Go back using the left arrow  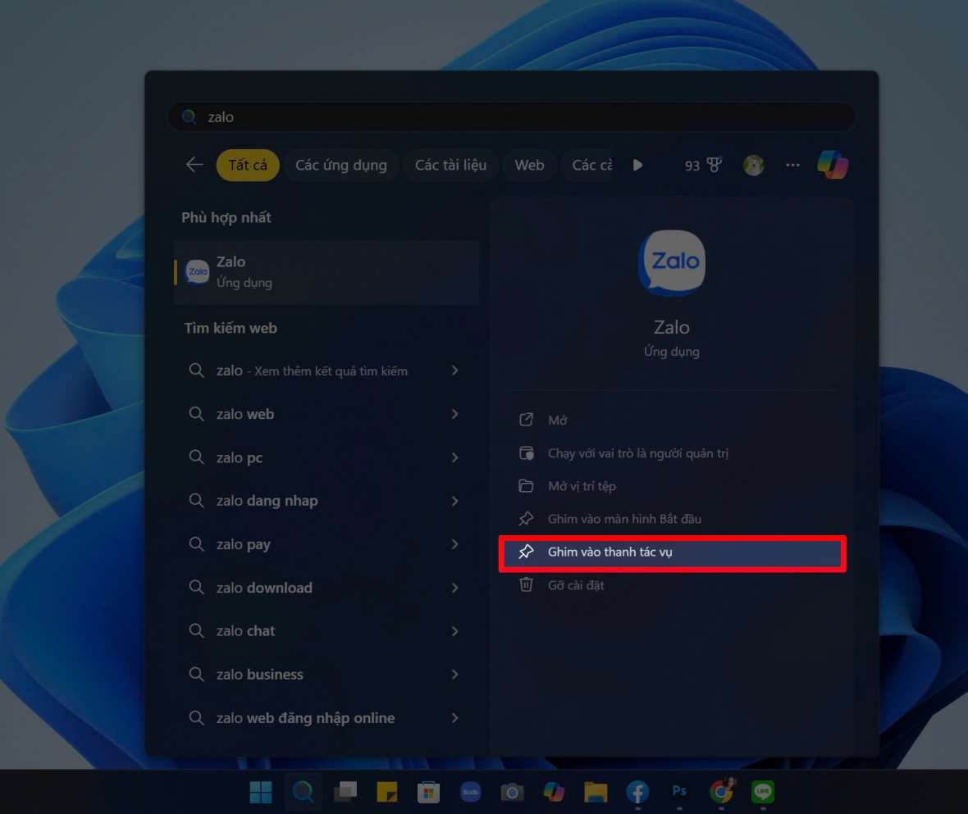(194, 165)
